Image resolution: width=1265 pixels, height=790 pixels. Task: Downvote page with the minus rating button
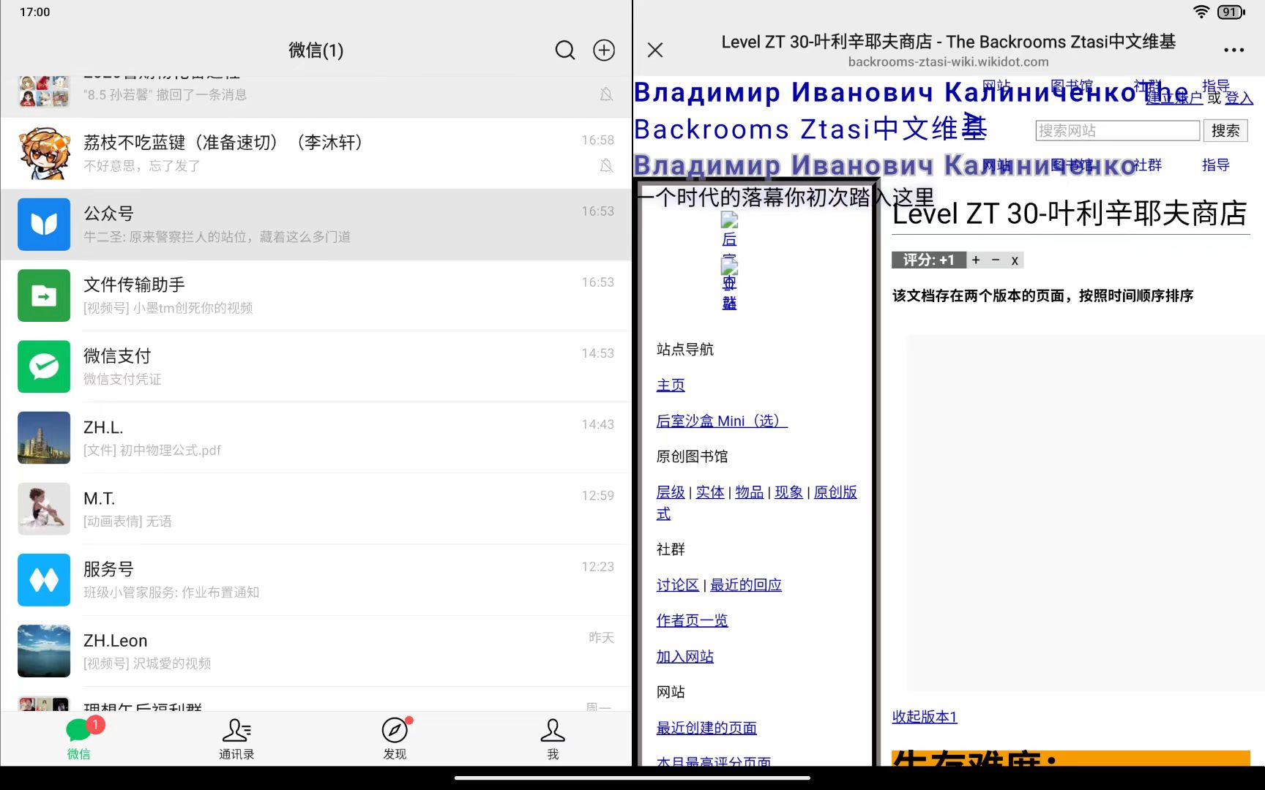tap(996, 260)
